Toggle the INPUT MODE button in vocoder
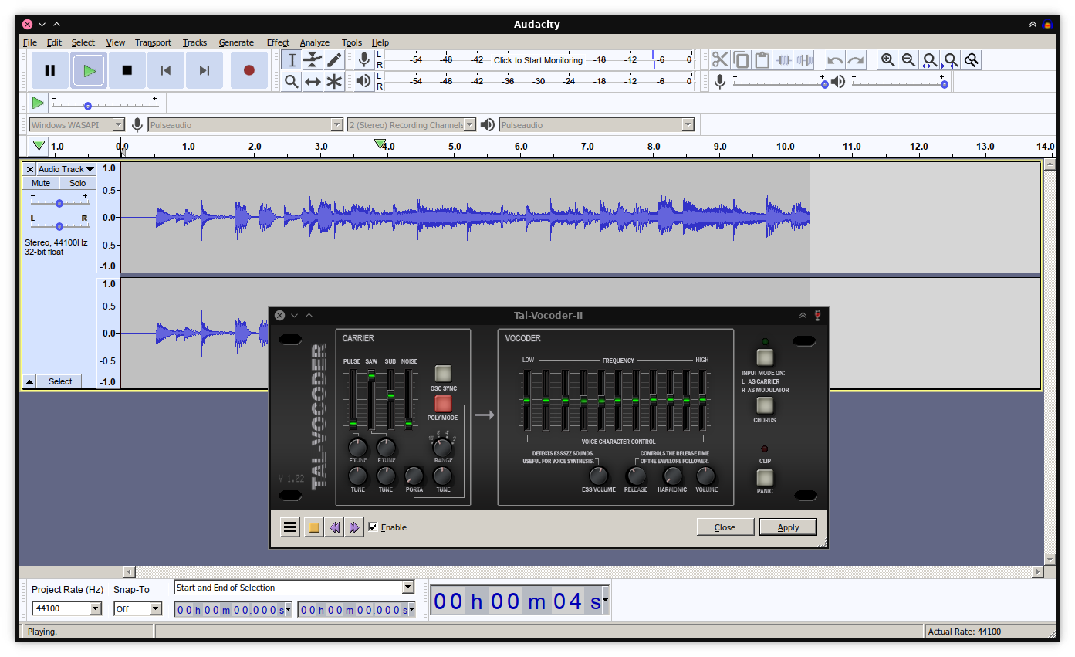1075x657 pixels. (x=765, y=357)
